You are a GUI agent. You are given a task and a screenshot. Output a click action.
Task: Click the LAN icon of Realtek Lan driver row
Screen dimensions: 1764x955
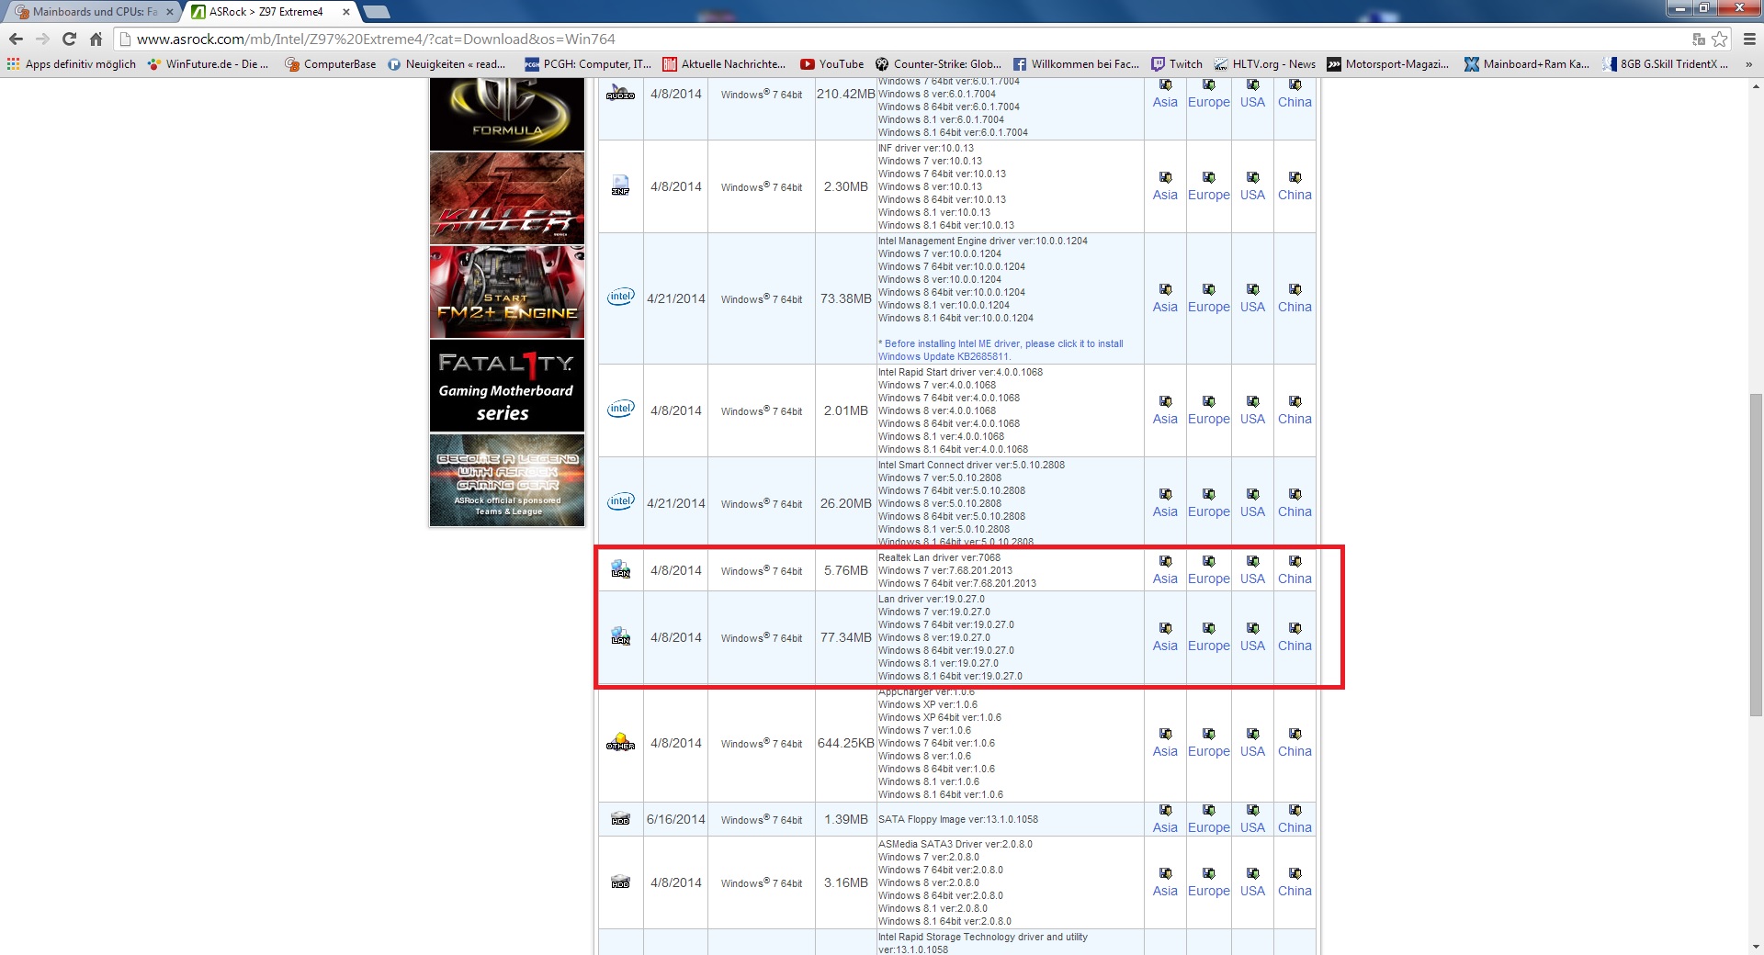pos(621,569)
